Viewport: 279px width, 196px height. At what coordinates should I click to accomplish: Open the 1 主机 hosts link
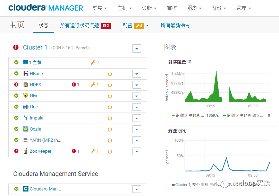pyautogui.click(x=35, y=62)
